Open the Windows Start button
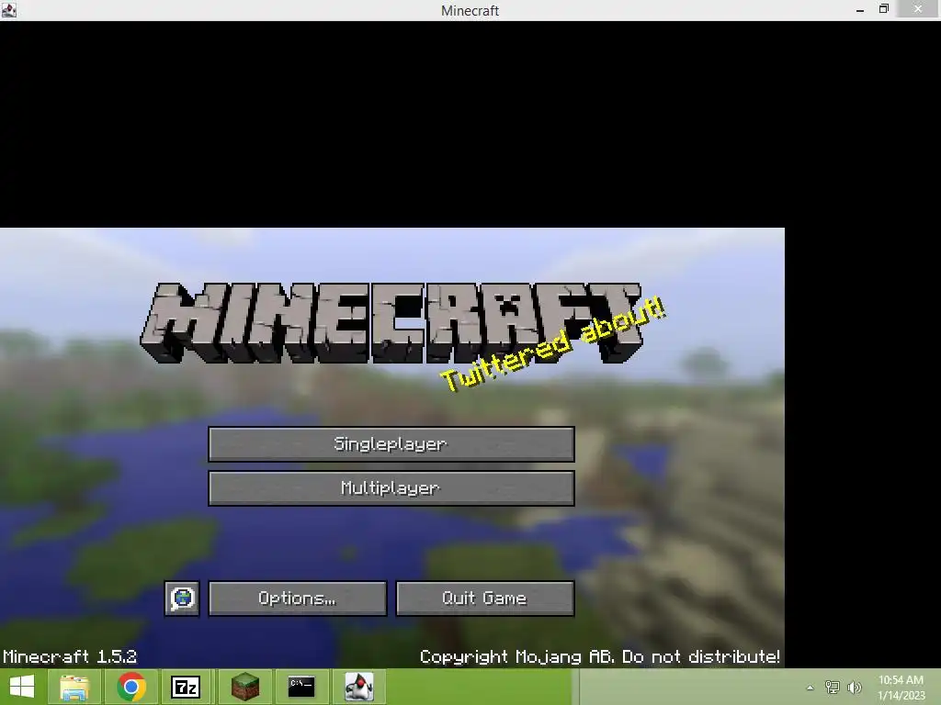Screen dimensions: 941x705 point(22,687)
